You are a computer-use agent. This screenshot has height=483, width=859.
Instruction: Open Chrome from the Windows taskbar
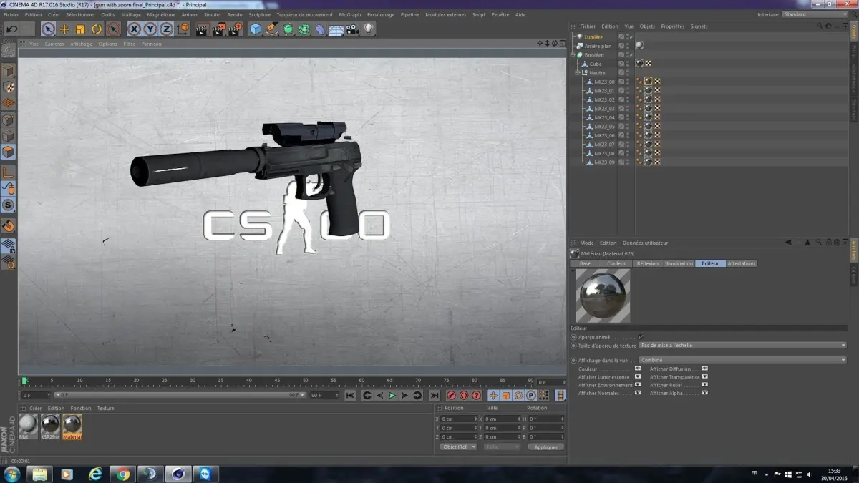click(x=122, y=474)
